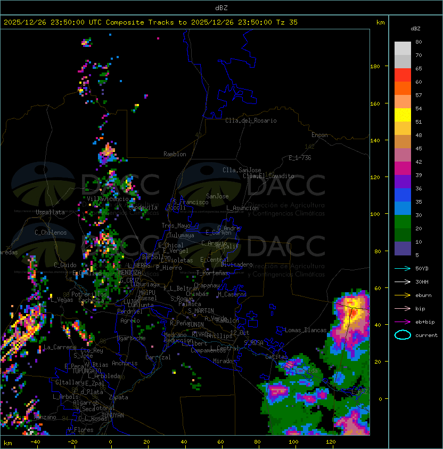Click the Tulumaya label on map
The image size is (443, 449).
[x=182, y=235]
